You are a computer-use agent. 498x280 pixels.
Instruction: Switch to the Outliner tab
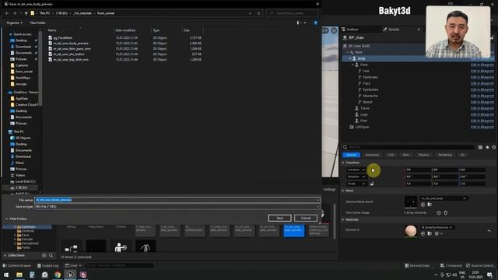pyautogui.click(x=352, y=30)
